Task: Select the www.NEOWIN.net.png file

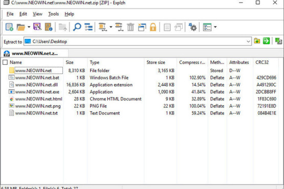Action: 38,106
